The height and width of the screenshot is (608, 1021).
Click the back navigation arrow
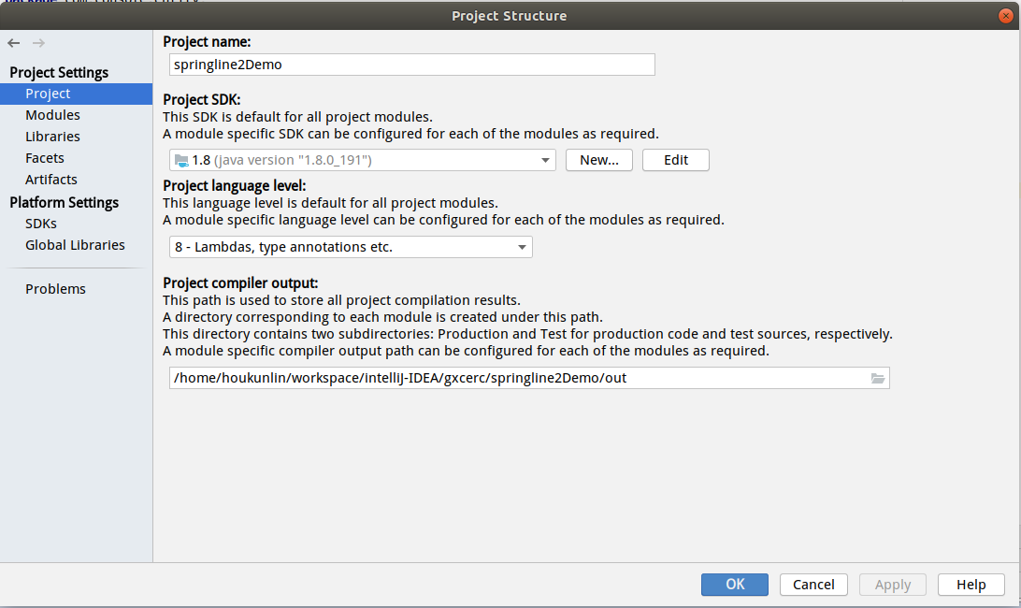pyautogui.click(x=14, y=43)
